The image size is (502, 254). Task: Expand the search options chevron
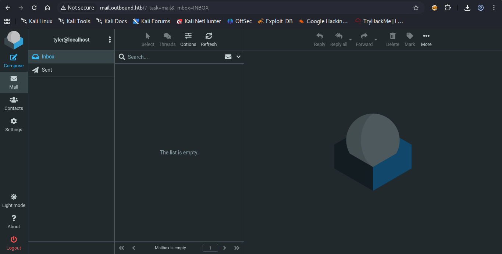(x=238, y=57)
